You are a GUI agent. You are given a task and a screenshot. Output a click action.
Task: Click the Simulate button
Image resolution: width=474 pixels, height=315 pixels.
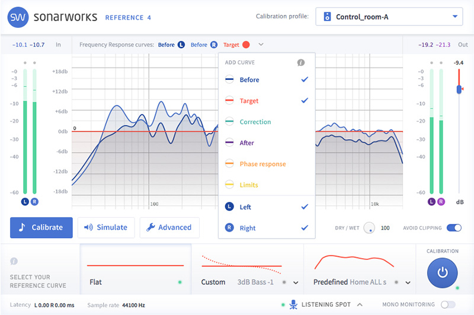point(106,227)
